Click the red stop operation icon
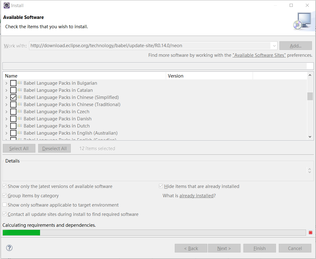 tap(310, 233)
